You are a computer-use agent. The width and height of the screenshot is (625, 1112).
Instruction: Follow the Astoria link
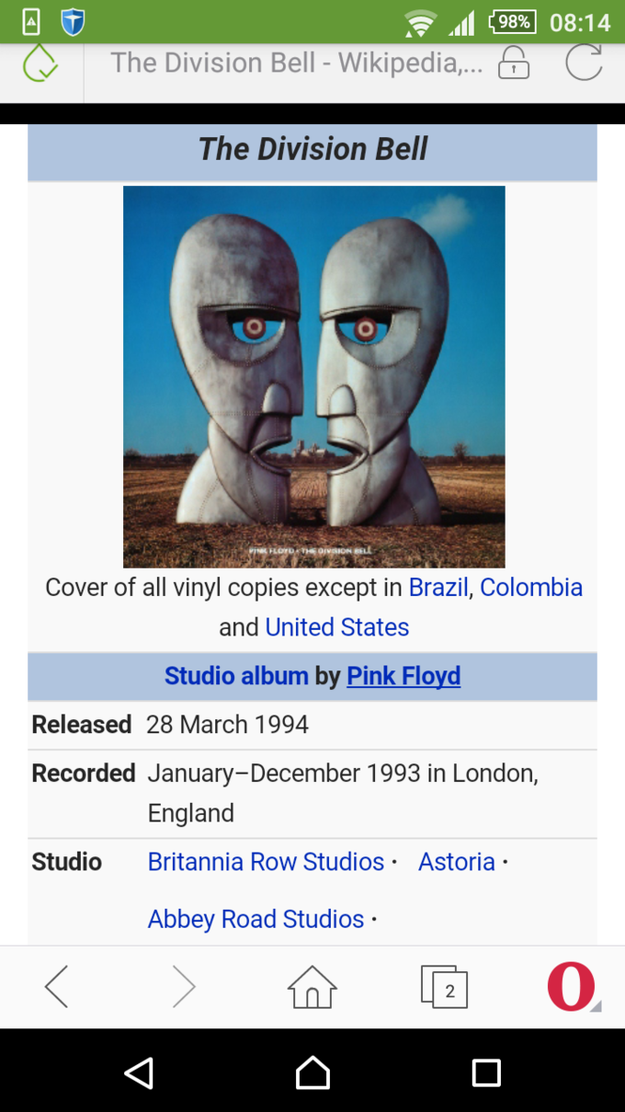click(457, 862)
